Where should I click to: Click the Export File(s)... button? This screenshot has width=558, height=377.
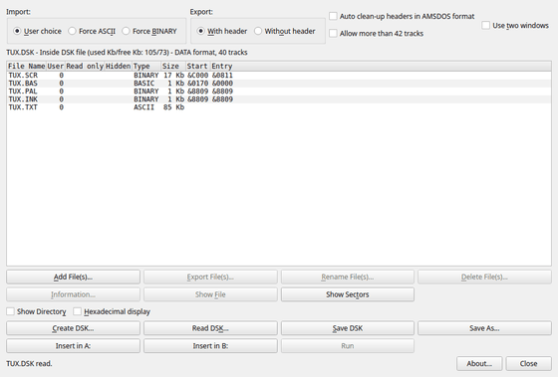pos(210,277)
